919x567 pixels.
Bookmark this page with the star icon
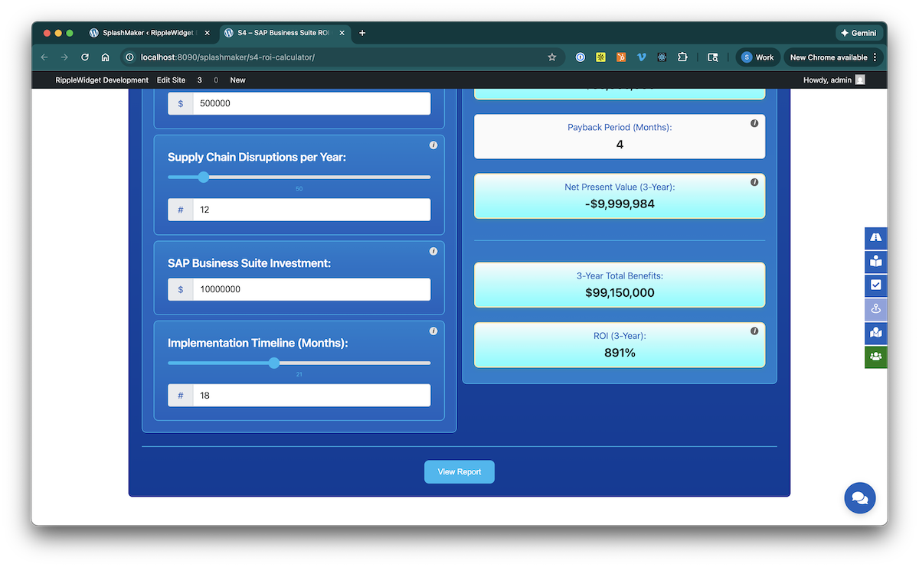point(552,57)
